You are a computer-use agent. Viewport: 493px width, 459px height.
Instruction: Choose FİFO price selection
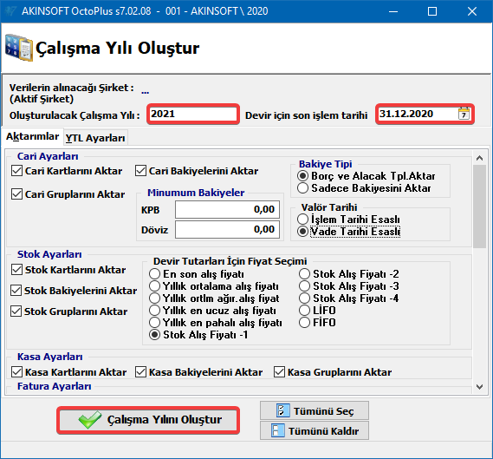point(304,323)
